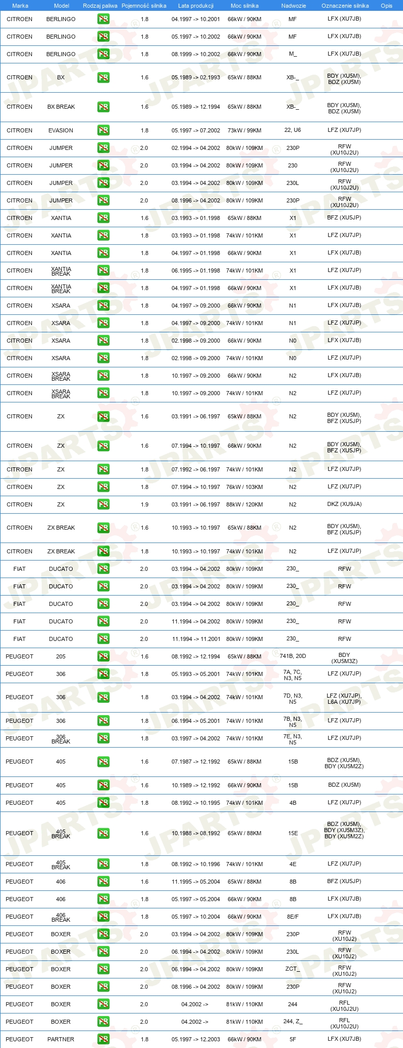This screenshot has width=403, height=1048.
Task: Click the fuel icon in Peugeot Boxer ZCT_ row
Action: pos(103,969)
